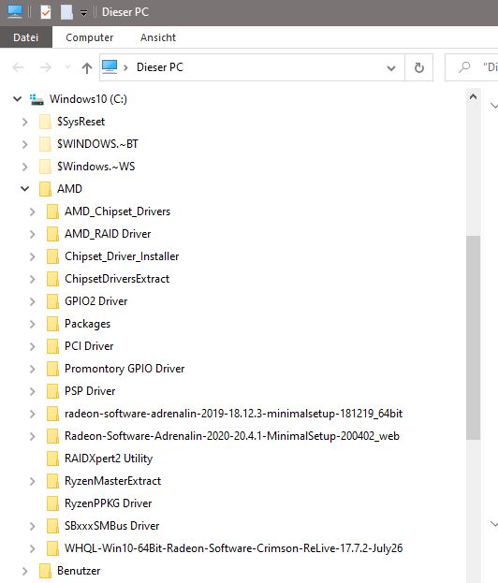This screenshot has height=583, width=498.
Task: Select the GPIO2 Driver folder
Action: (x=96, y=301)
